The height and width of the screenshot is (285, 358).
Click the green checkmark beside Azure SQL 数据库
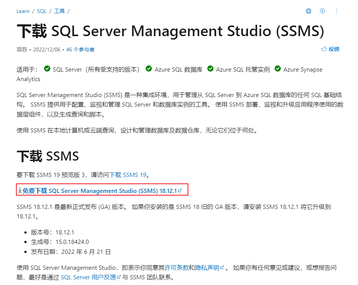pos(148,69)
